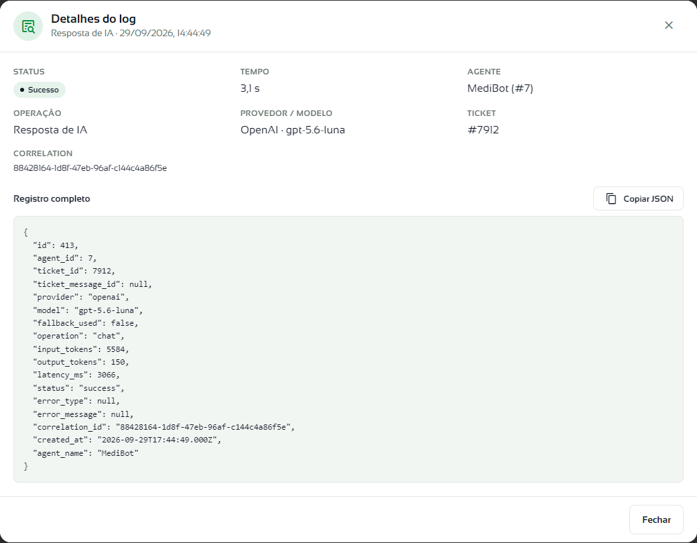
Task: Click the JSON line "provider": "openai"
Action: pos(81,297)
